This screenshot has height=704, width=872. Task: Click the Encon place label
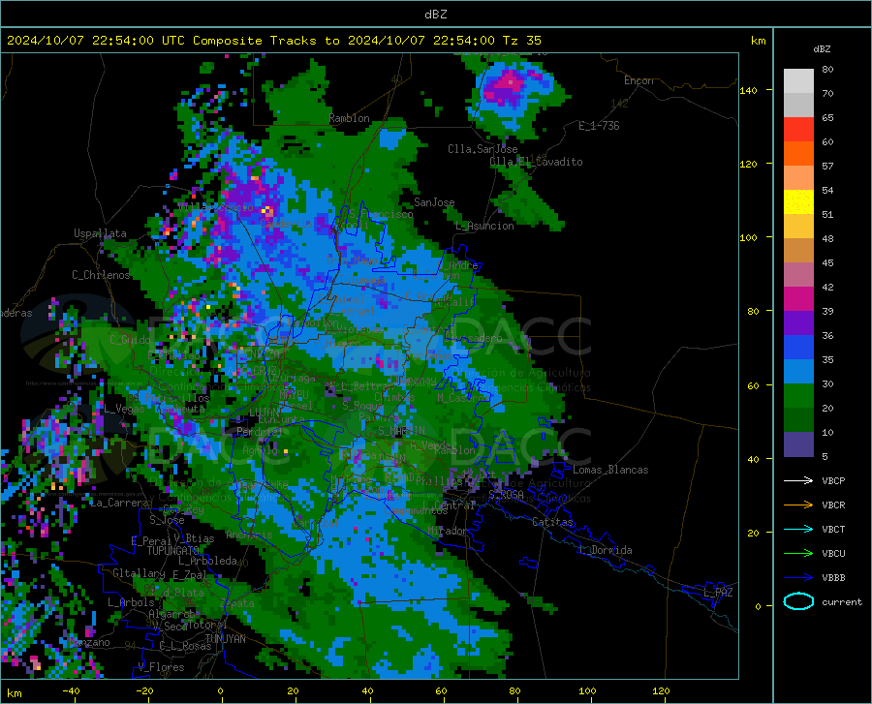point(638,80)
